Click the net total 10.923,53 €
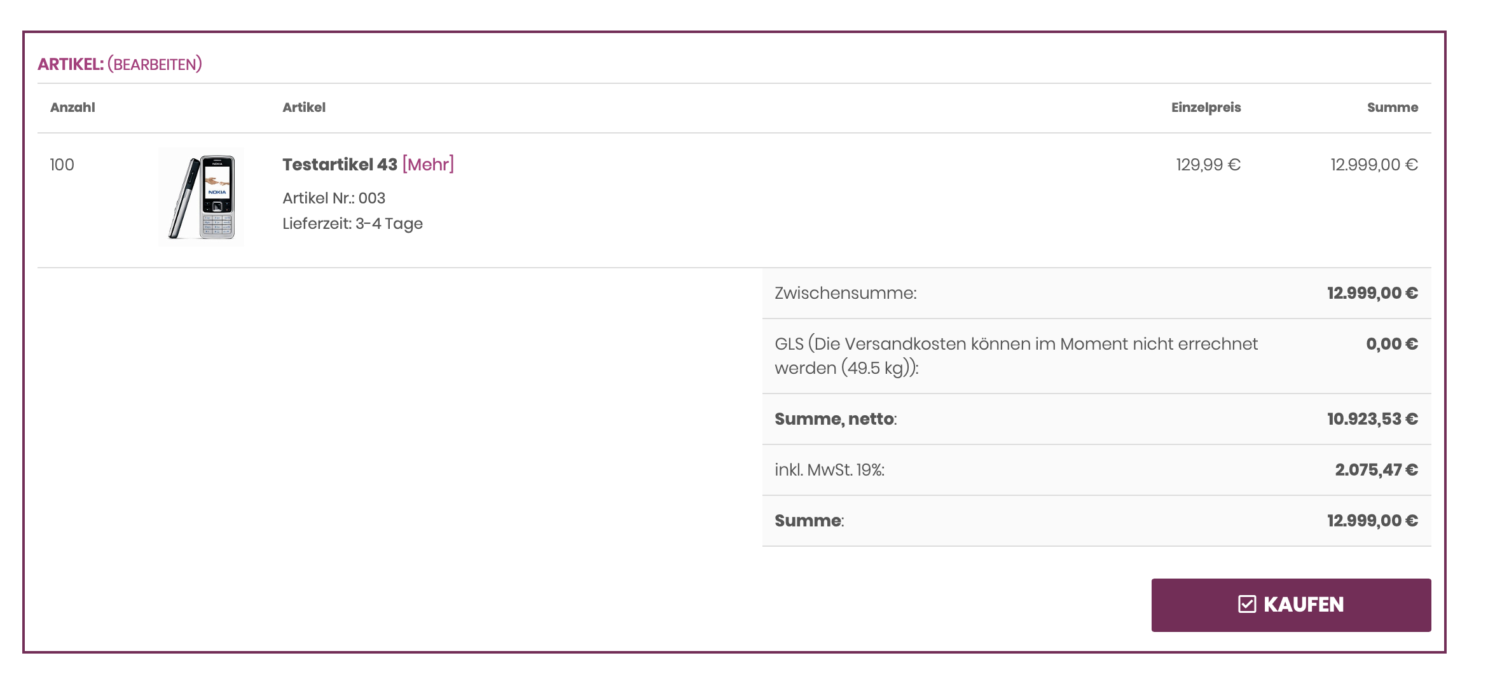 [1372, 419]
